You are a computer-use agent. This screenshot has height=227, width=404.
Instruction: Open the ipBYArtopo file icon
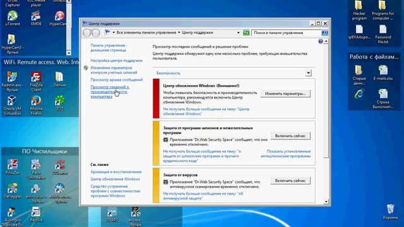pyautogui.click(x=359, y=32)
